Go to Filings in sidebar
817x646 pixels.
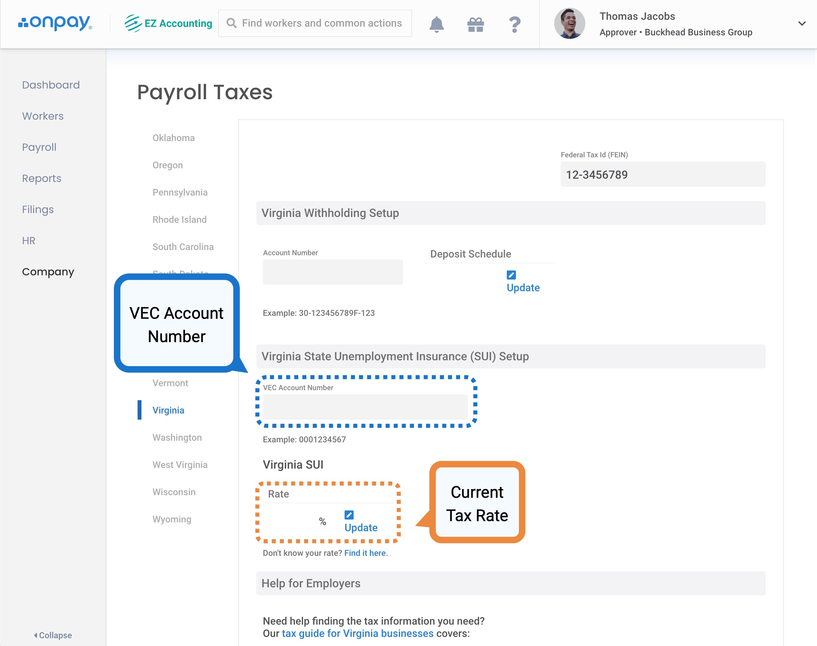click(38, 209)
